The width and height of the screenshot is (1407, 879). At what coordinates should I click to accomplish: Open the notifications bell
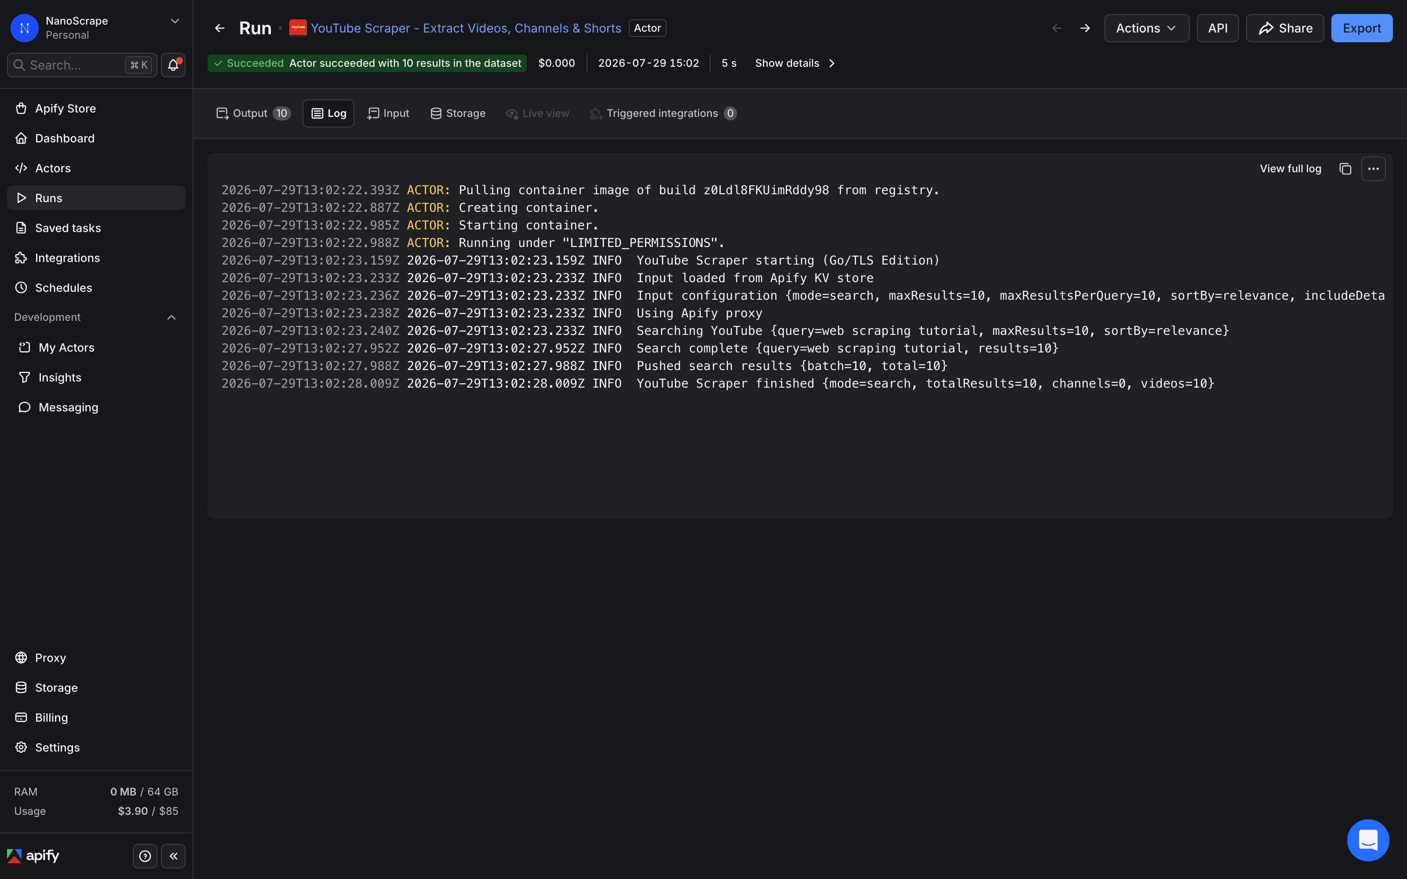[173, 65]
